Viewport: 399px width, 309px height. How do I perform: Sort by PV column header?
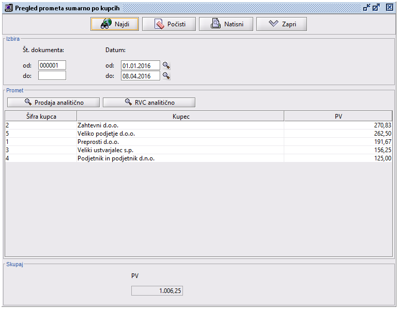point(339,116)
